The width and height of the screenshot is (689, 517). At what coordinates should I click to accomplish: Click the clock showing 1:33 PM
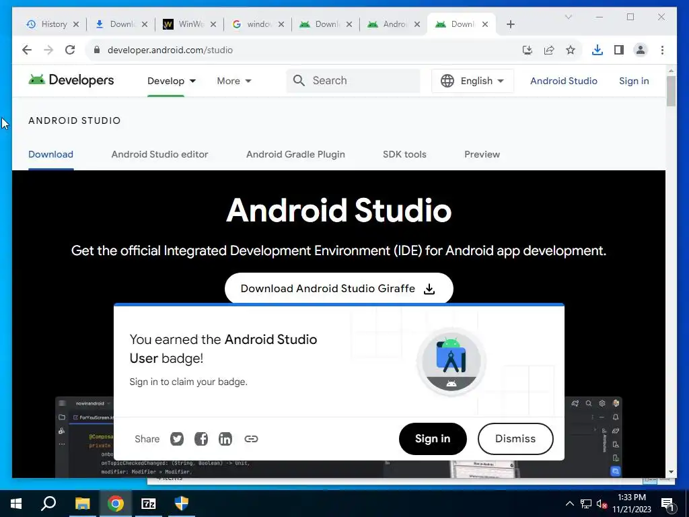(631, 497)
